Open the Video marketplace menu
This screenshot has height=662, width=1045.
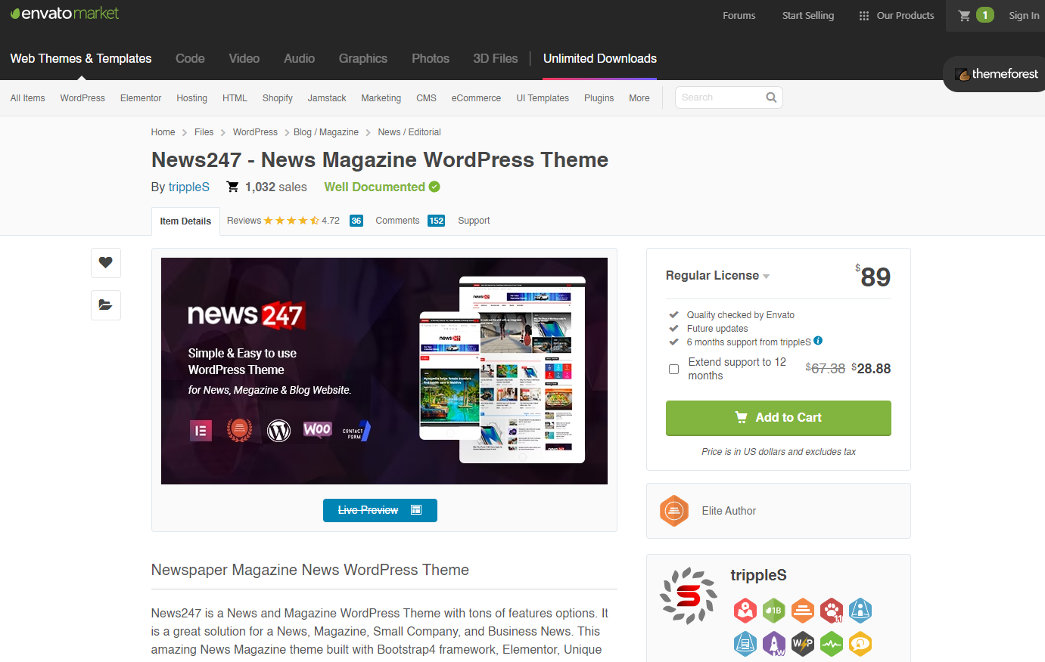point(244,59)
